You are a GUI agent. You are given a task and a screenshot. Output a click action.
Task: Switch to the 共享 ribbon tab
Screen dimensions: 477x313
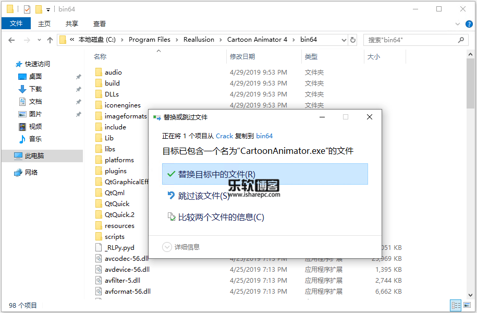[72, 24]
